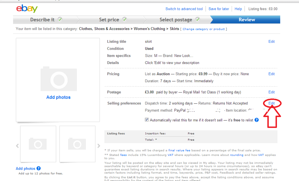The image size is (299, 181).
Task: Go to the Set price step
Action: pos(109,20)
